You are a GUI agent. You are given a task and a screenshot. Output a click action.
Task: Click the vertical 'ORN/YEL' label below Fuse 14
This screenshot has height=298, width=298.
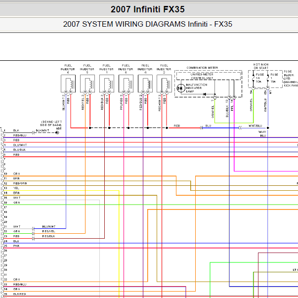(x=251, y=105)
